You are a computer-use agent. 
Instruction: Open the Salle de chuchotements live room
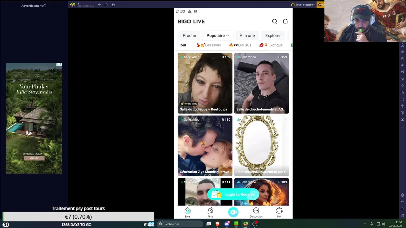pyautogui.click(x=262, y=83)
